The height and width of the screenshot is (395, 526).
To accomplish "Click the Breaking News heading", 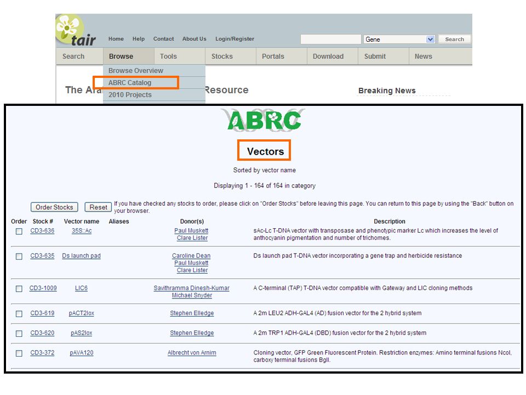I will coord(387,91).
